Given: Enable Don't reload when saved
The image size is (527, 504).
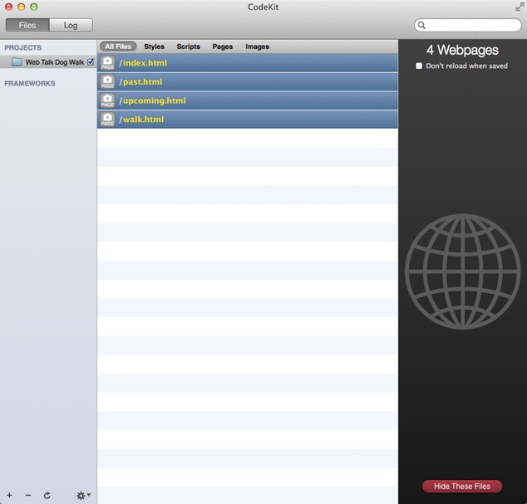Looking at the screenshot, I should tap(419, 66).
